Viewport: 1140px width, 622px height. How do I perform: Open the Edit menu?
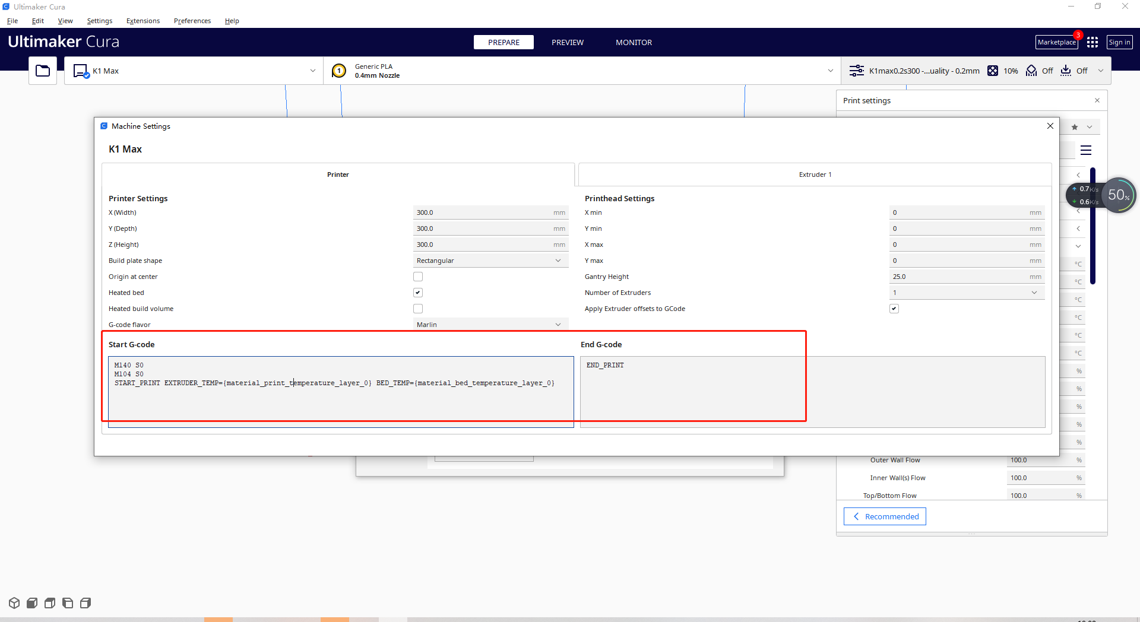point(38,21)
